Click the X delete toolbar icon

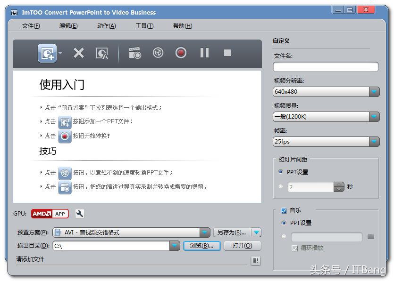[x=79, y=53]
